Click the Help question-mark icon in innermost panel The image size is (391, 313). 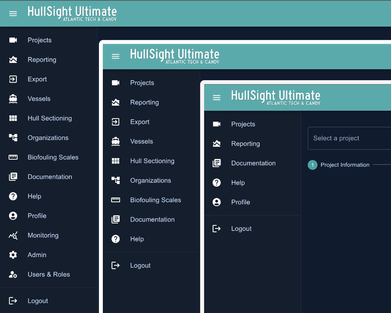point(217,183)
